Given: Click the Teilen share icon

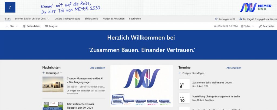Looking at the screenshot, I should [x=242, y=26].
